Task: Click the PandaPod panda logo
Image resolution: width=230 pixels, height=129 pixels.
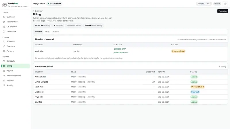Action: point(4,5)
